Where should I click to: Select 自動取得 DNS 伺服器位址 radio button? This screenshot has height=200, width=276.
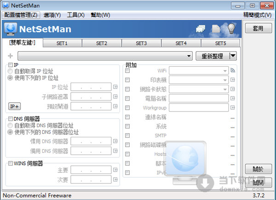click(10, 125)
